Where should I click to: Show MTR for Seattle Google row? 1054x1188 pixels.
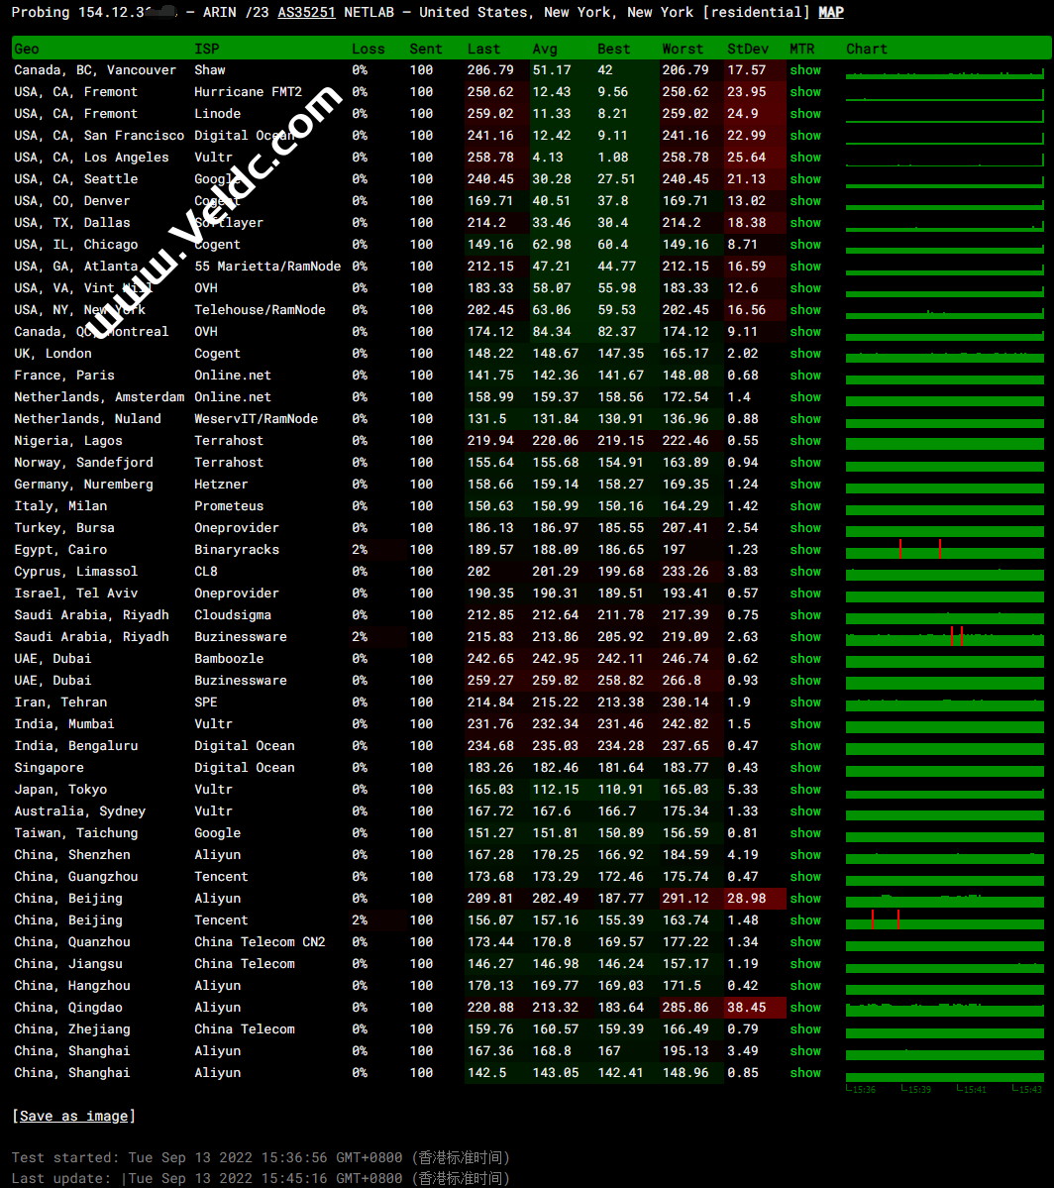[804, 178]
